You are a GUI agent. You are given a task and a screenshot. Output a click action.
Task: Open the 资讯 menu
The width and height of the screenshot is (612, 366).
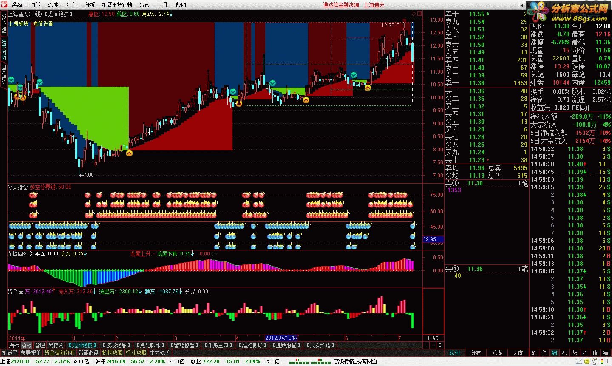point(144,5)
